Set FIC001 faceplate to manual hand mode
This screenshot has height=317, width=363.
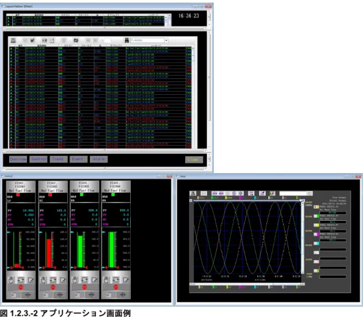coord(11,280)
